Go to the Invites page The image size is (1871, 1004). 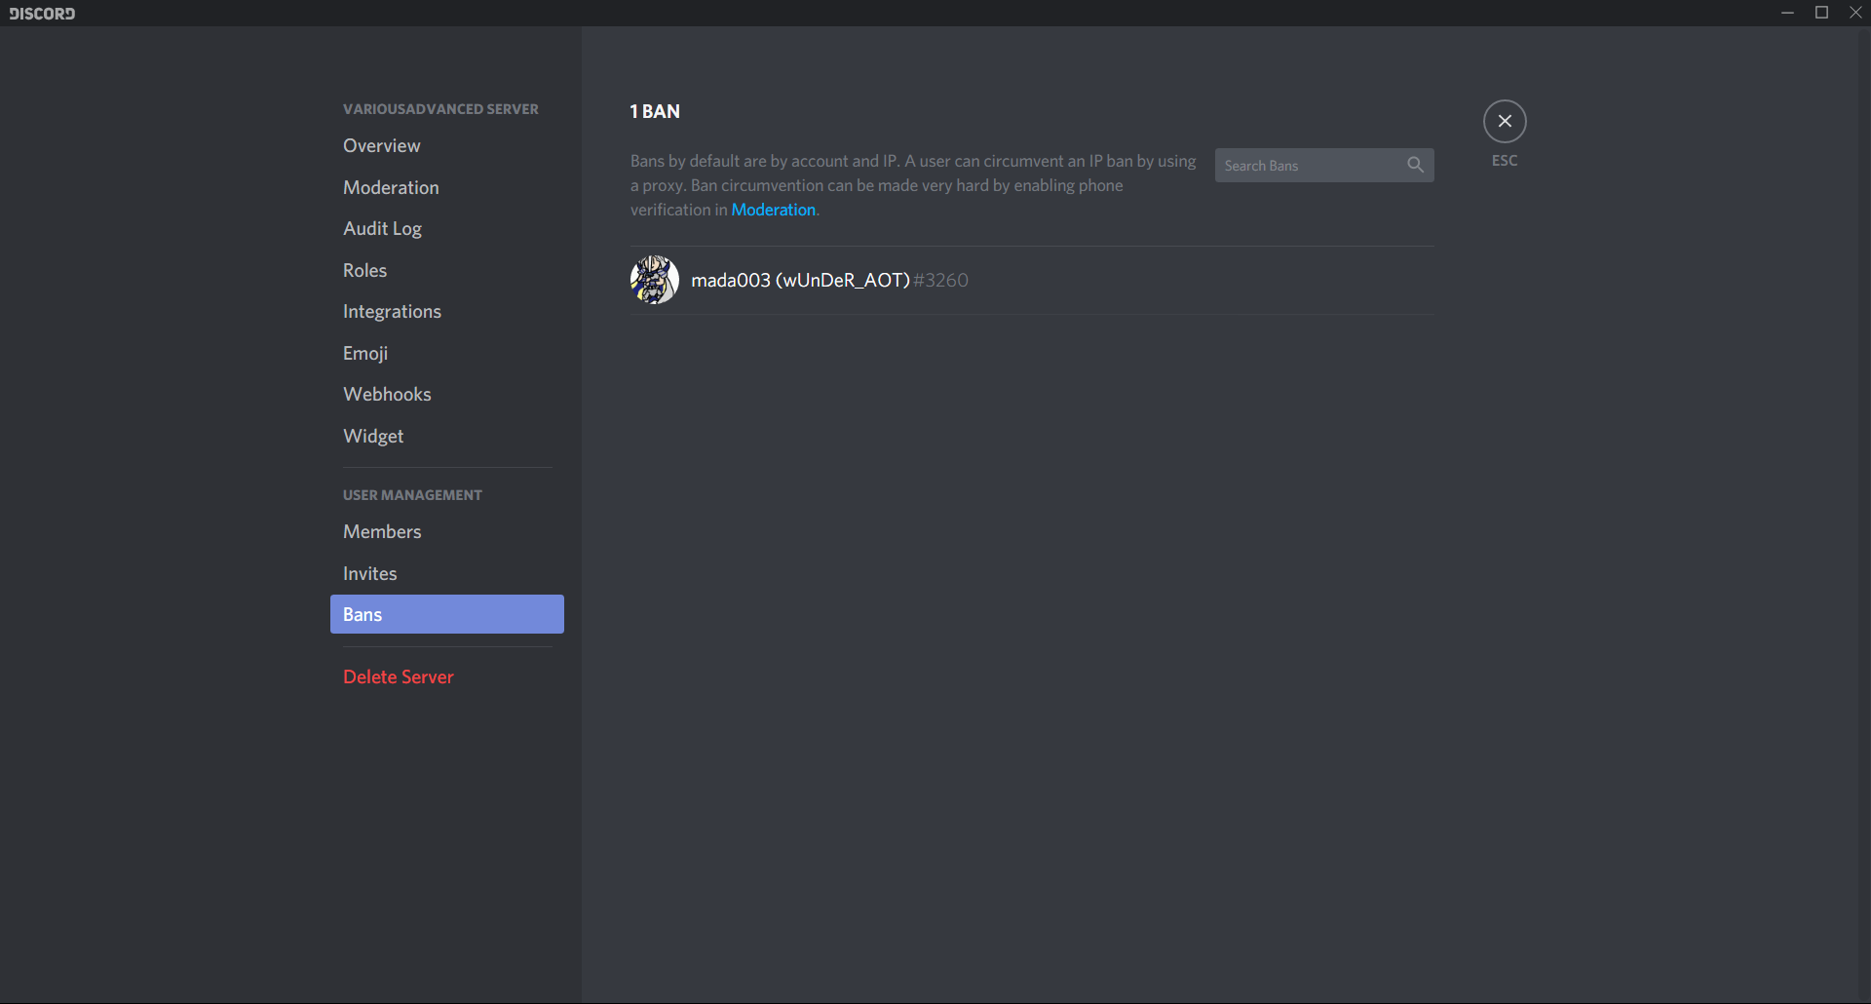click(x=447, y=573)
